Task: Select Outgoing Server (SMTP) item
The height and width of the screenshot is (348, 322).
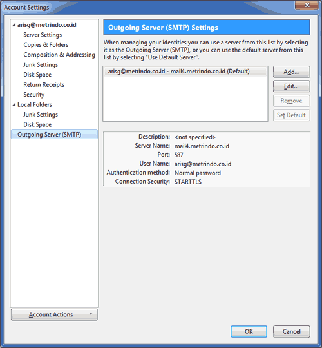Action: coord(54,135)
